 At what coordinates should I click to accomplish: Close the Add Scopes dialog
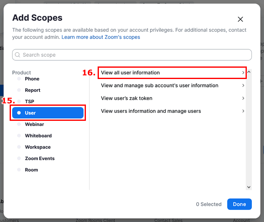point(240,19)
